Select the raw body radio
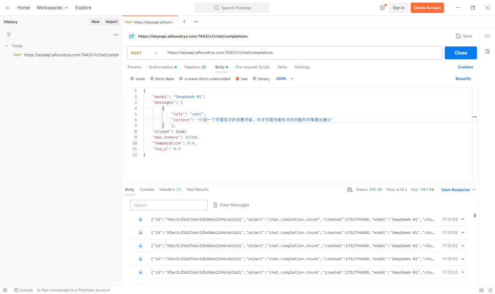The image size is (495, 294). coord(237,78)
